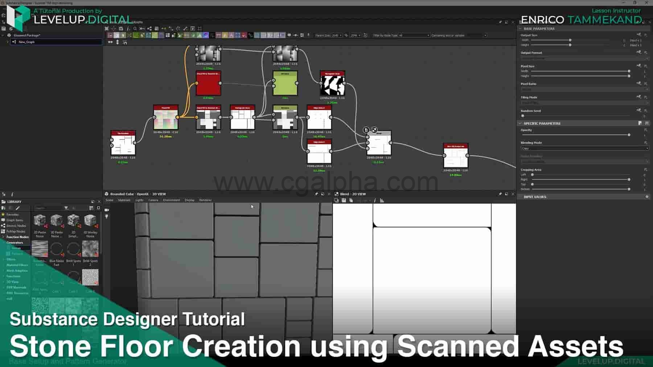Select the red Flood Fill to Random node
The image size is (653, 367).
[209, 83]
